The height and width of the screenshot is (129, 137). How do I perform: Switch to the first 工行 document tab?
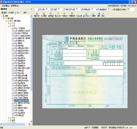pos(41,10)
